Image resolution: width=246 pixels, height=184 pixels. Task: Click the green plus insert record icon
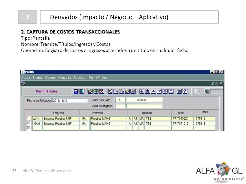[x=96, y=91]
